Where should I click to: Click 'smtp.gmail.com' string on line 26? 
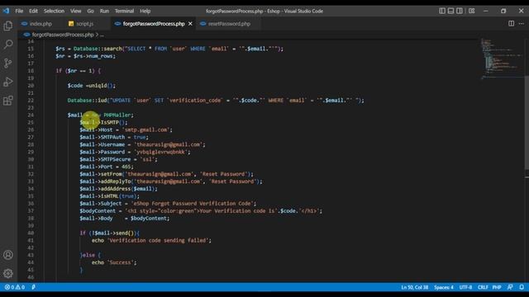coord(147,130)
